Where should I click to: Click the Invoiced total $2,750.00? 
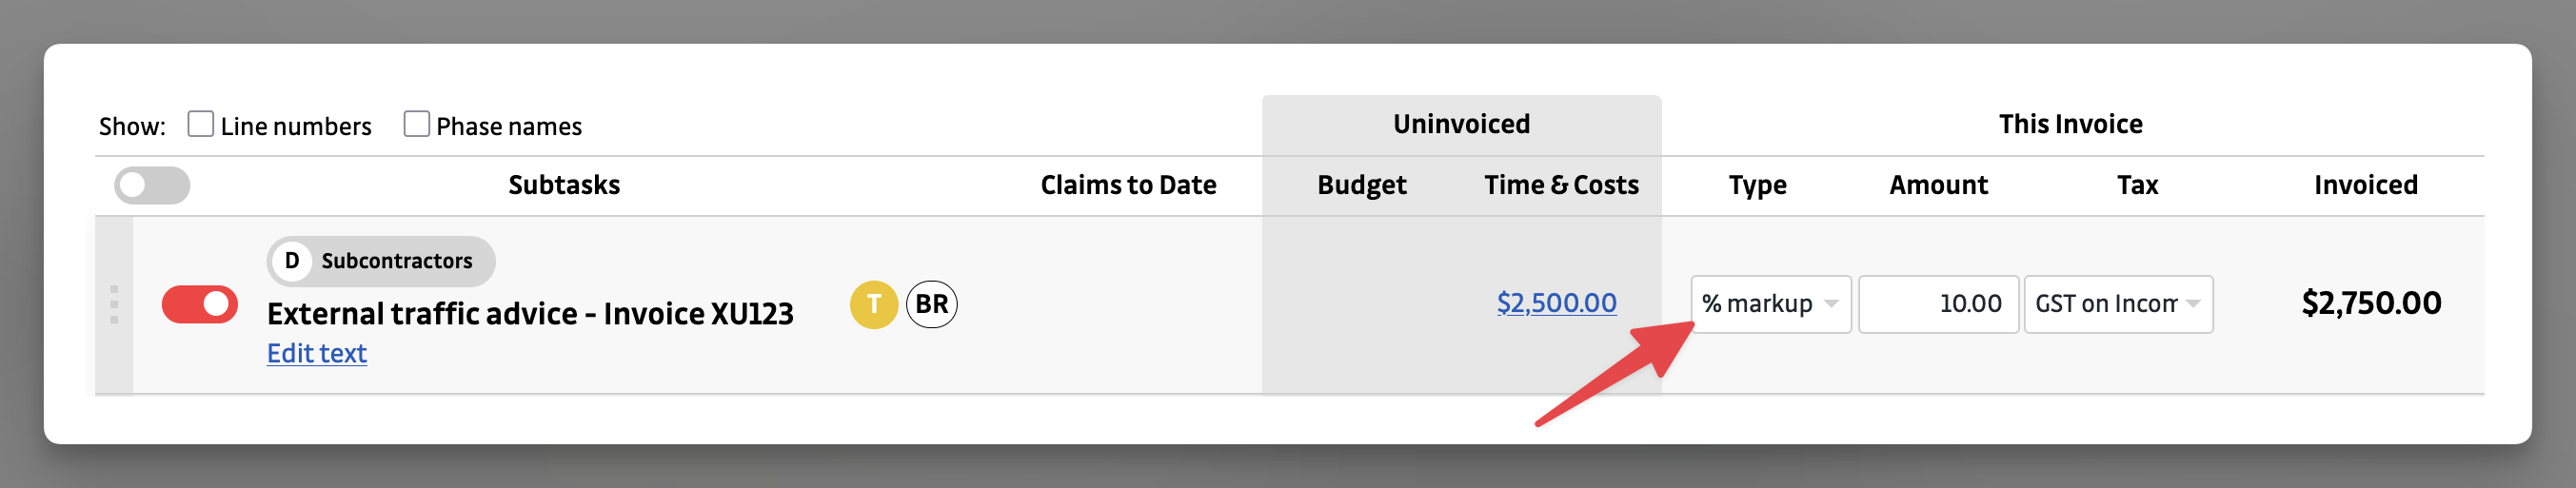pos(2371,303)
